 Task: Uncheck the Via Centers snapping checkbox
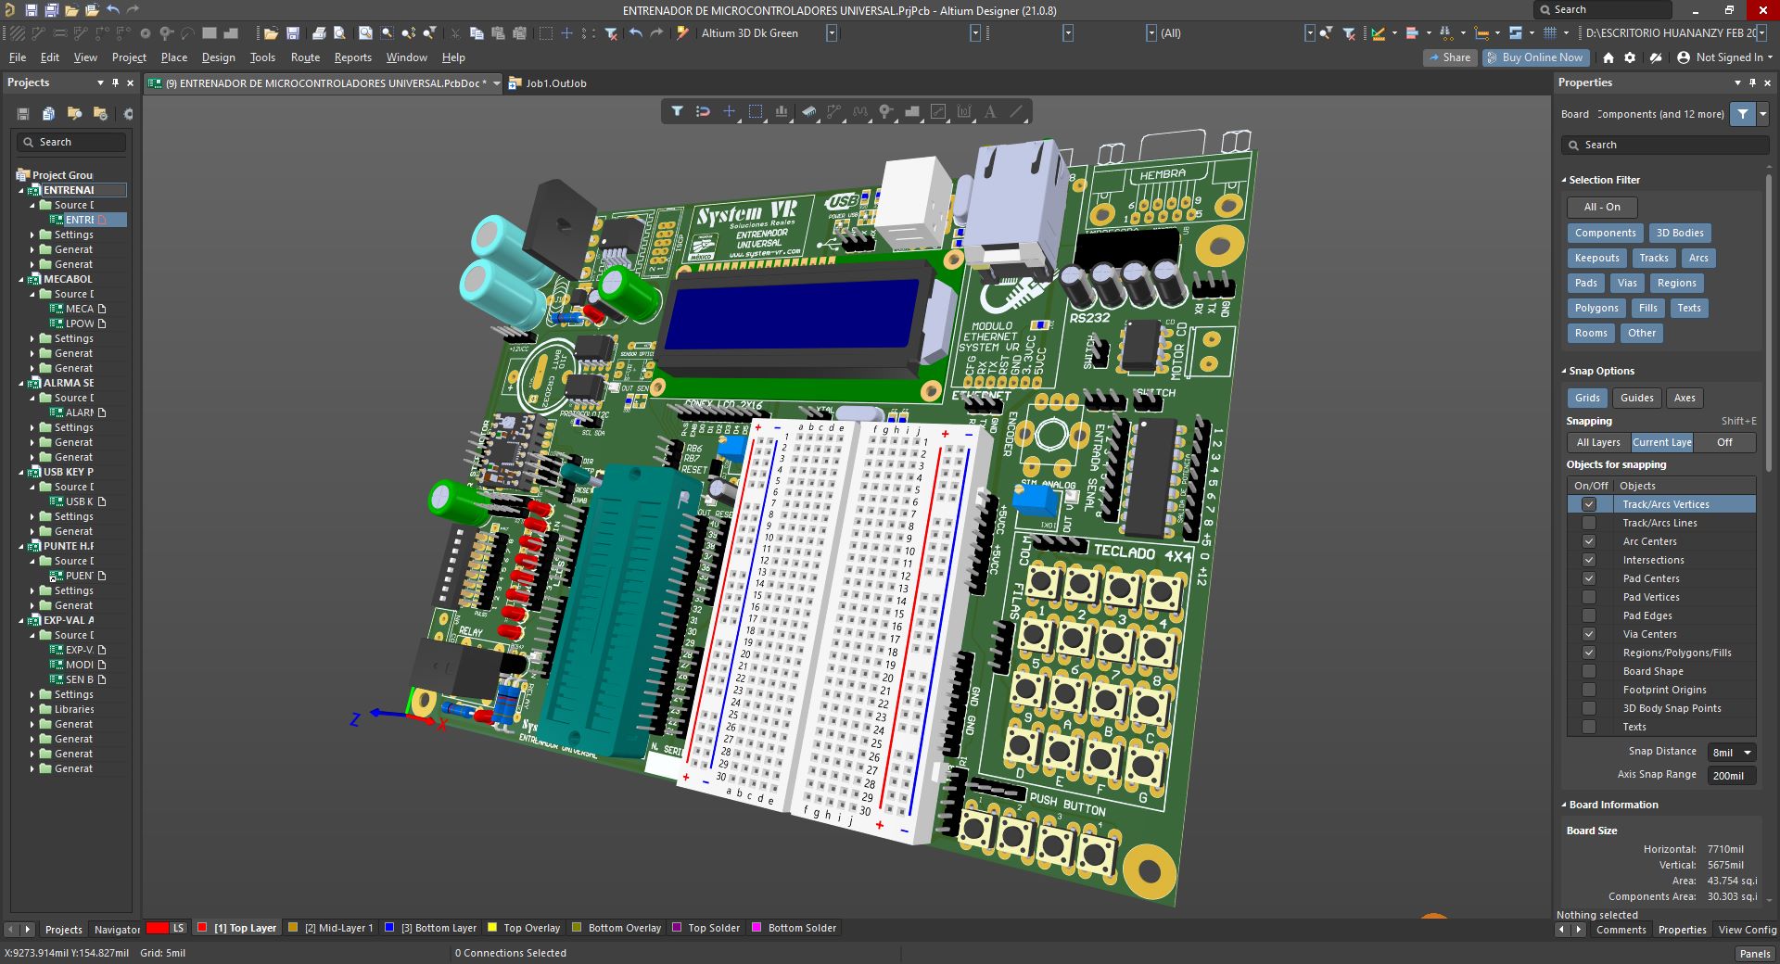(1589, 634)
